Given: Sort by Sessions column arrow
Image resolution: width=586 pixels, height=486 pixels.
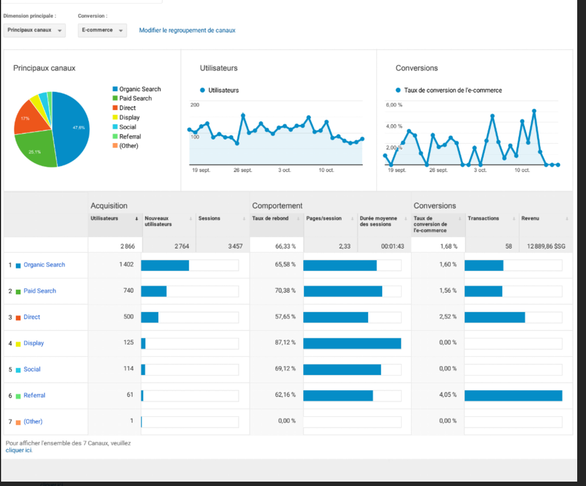Looking at the screenshot, I should pyautogui.click(x=244, y=219).
